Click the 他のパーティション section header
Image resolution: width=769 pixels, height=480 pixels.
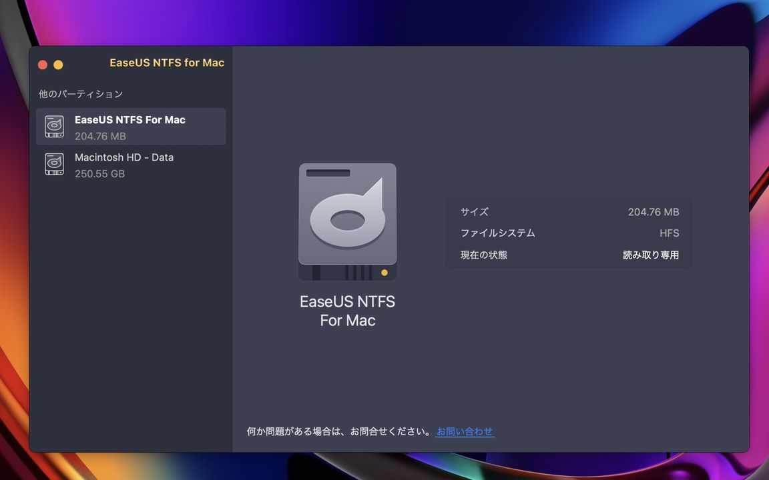tap(81, 93)
